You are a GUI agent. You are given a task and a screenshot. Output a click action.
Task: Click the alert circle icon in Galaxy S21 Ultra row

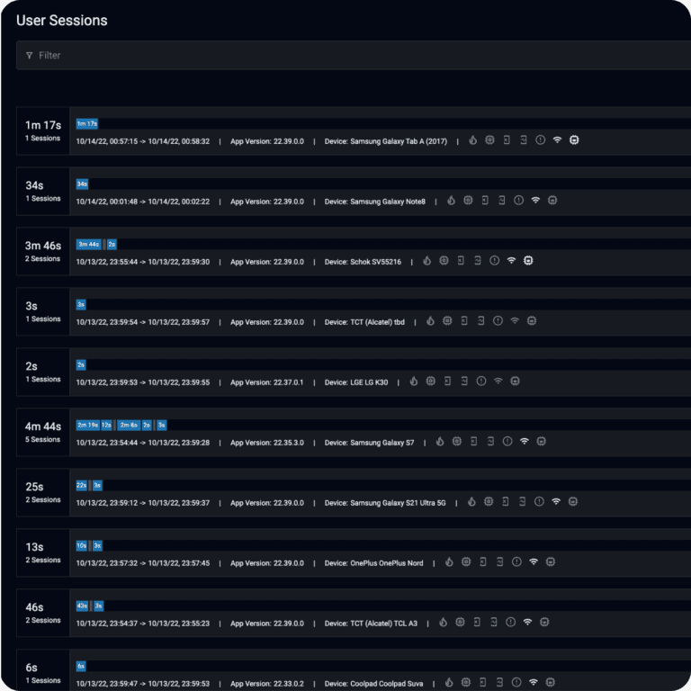[539, 501]
